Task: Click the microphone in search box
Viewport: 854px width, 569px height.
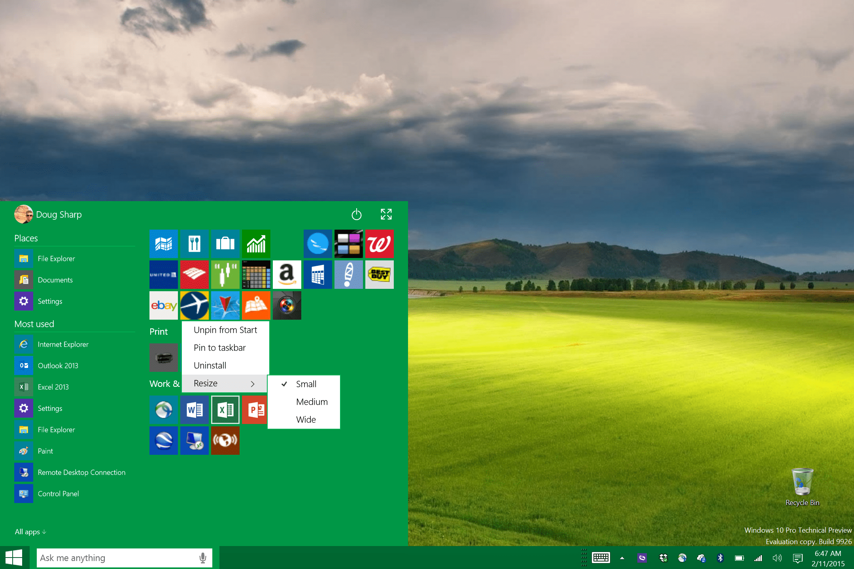Action: tap(203, 558)
